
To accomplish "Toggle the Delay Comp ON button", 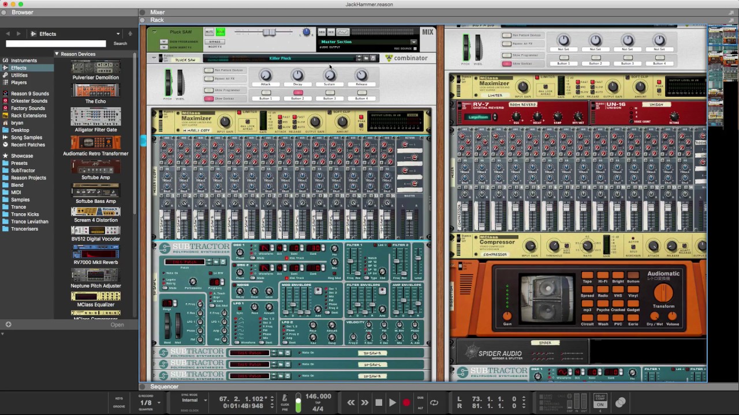I will point(600,404).
